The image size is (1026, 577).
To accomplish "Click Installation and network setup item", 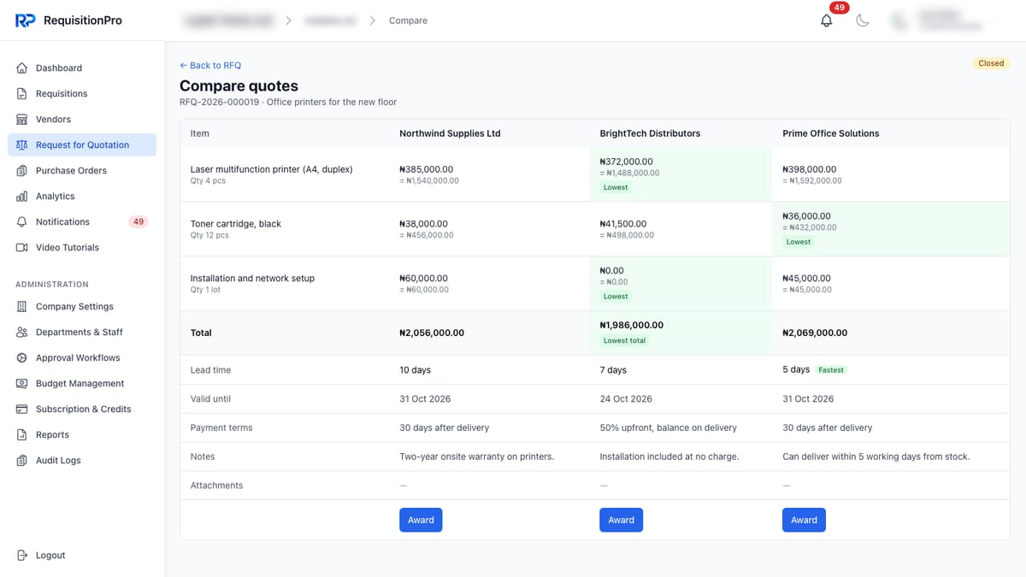I will coord(252,279).
